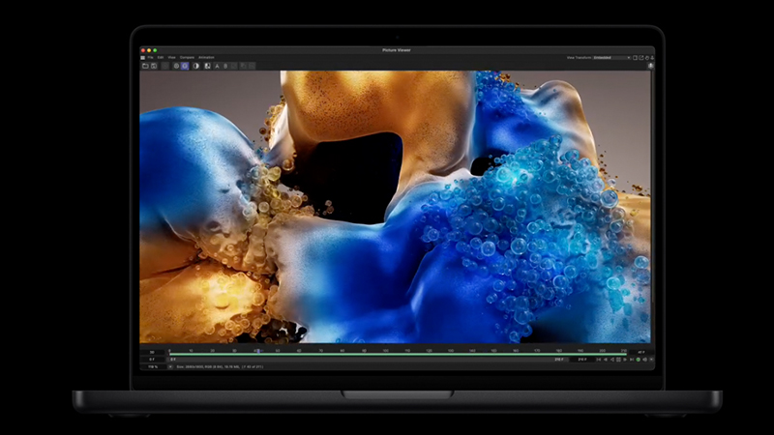
Task: Click the circular icon left of blue button
Action: (x=176, y=66)
